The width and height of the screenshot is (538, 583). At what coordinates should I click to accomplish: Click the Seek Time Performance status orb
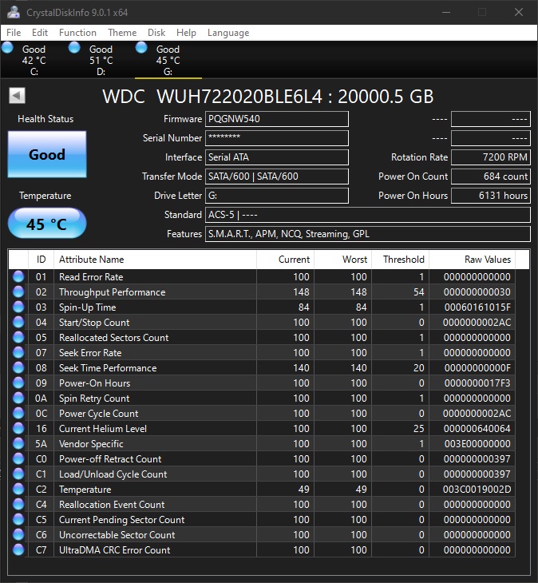click(18, 367)
